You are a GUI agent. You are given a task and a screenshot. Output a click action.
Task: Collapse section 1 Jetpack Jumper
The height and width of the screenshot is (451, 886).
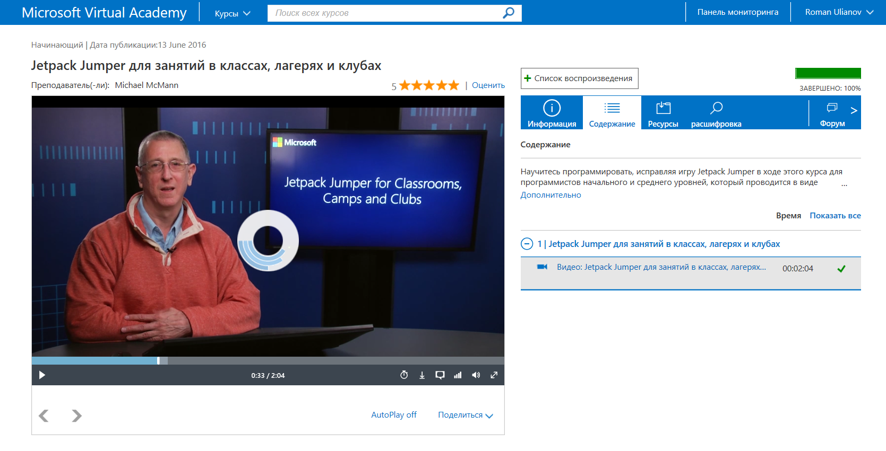click(527, 244)
